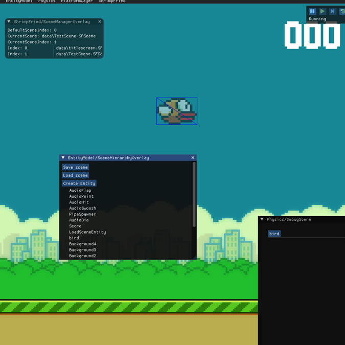The width and height of the screenshot is (345, 345).
Task: Collapse the SceneHierarchyOverlay window triangle
Action: [63, 157]
